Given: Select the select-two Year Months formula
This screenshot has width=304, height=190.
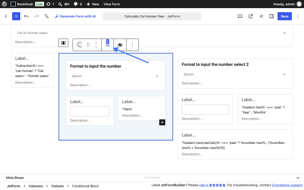Looking at the screenshot, I should [x=263, y=110].
